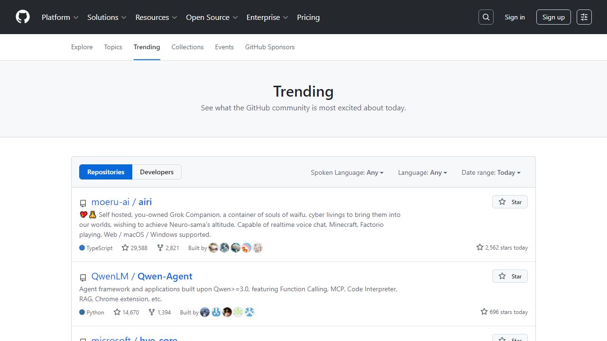Expand the Platform navigation menu
Screen dimensions: 607x341
[60, 17]
